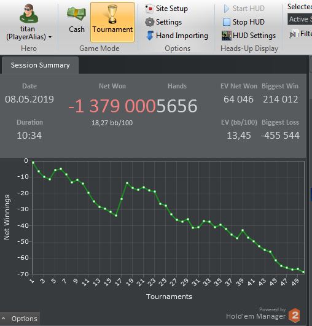Click the Biggest Loss value -455 544
312x326 pixels.
point(281,136)
